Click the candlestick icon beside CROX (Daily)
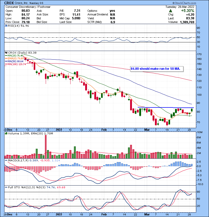 click(x=6, y=53)
